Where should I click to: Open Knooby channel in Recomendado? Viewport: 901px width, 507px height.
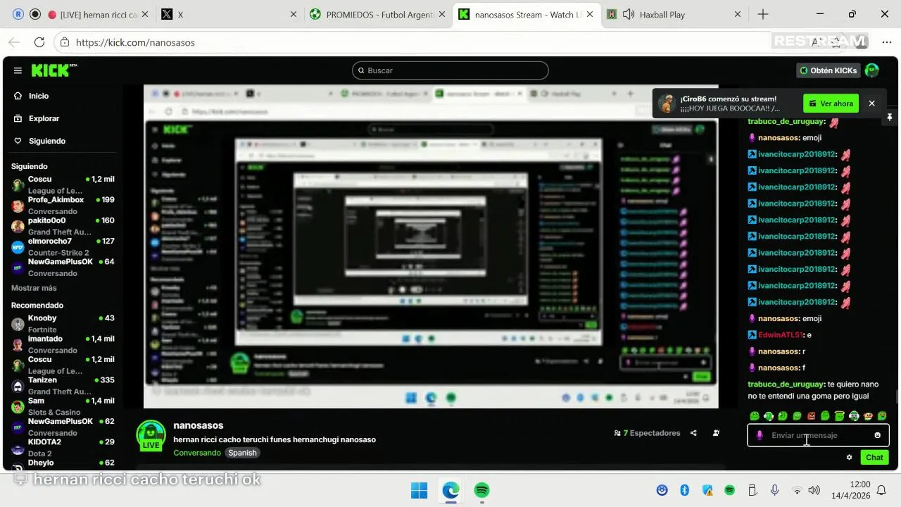tap(63, 323)
